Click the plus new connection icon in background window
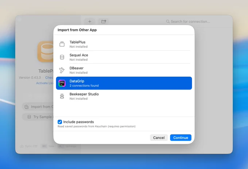Screen dimensions: 248x169 [90, 21]
